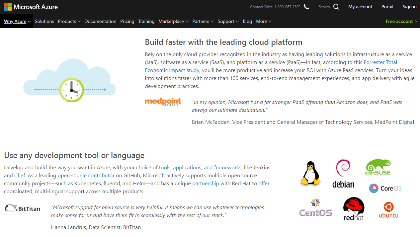Click Sign in
Viewport: 420px width, 237px height.
(x=409, y=7)
